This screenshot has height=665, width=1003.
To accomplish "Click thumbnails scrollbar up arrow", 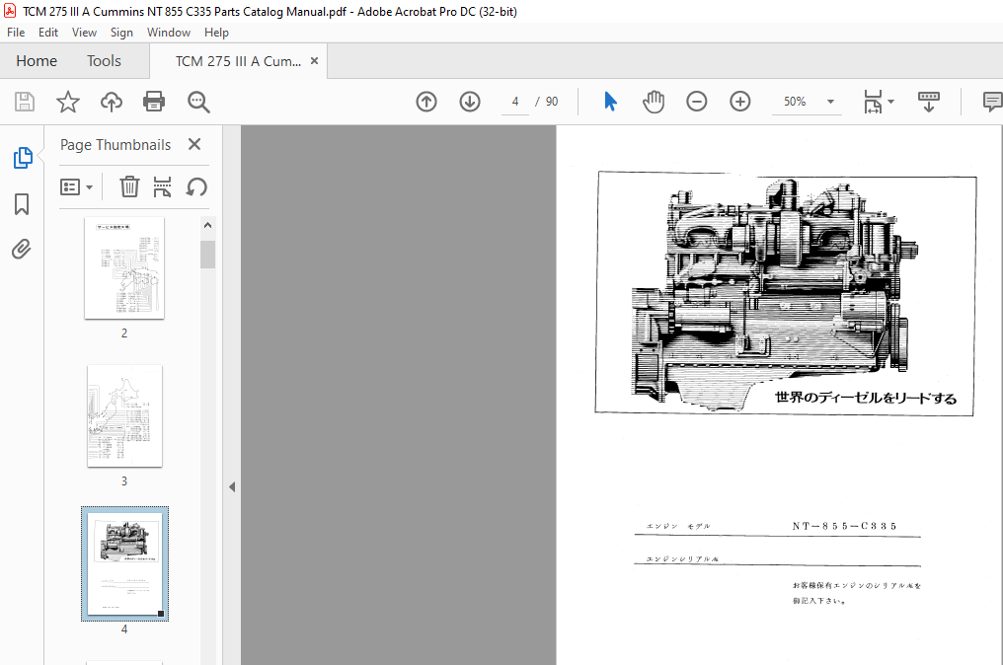I will click(x=207, y=225).
